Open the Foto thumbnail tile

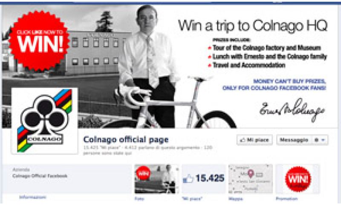tap(156, 179)
